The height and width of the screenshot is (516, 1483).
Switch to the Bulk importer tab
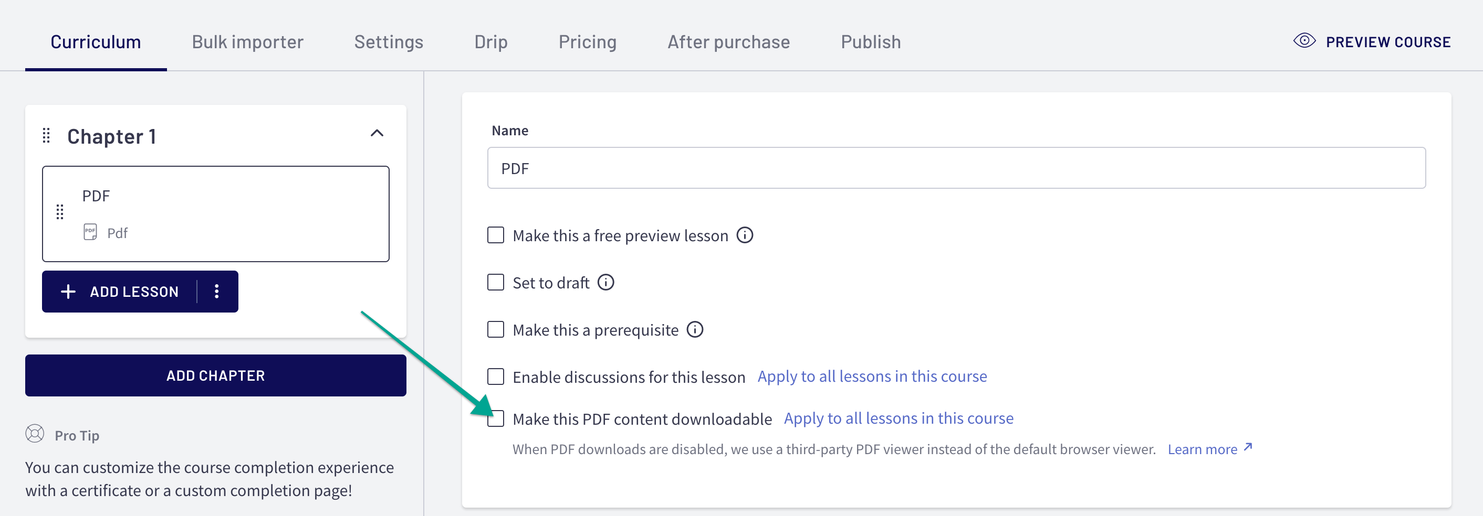tap(247, 41)
